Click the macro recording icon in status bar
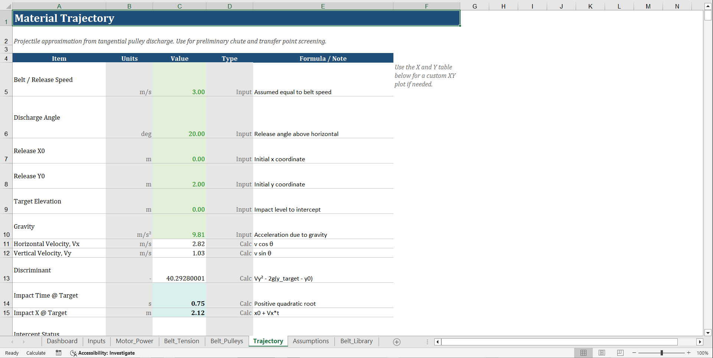 pyautogui.click(x=58, y=353)
